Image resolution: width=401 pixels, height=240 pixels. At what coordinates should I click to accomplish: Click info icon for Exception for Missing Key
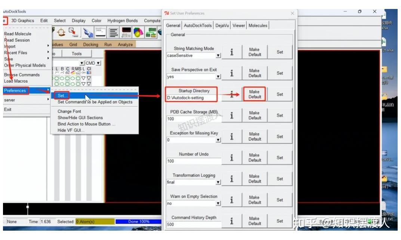(232, 136)
